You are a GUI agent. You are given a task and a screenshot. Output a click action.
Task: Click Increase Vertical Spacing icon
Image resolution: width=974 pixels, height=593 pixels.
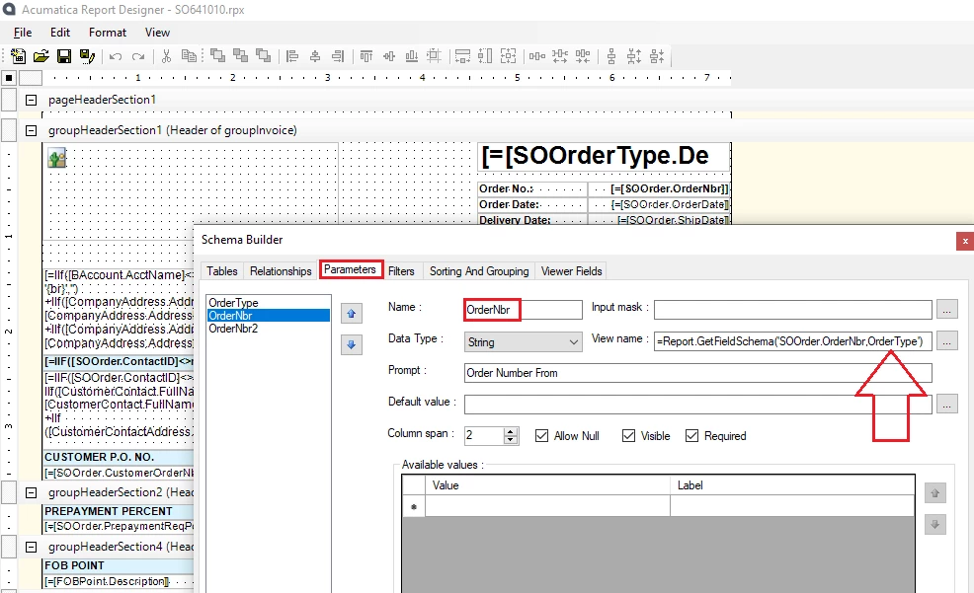tap(633, 56)
